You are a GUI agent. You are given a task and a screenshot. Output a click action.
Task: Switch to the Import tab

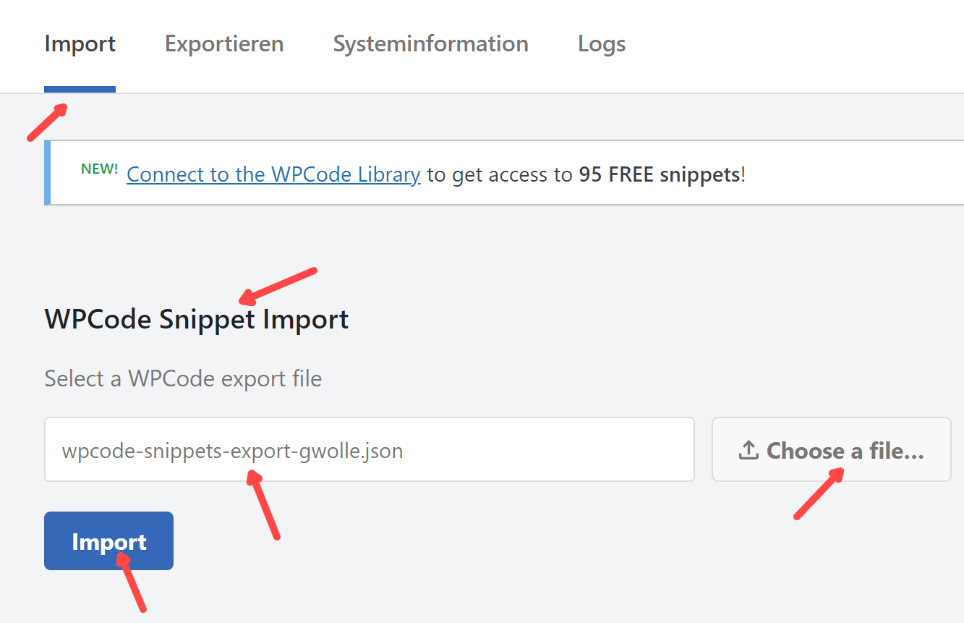80,44
